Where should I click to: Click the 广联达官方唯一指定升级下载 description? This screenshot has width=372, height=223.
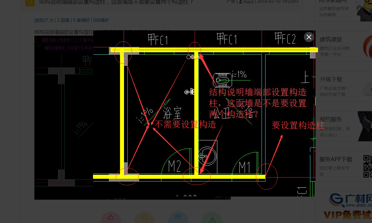tap(335, 91)
